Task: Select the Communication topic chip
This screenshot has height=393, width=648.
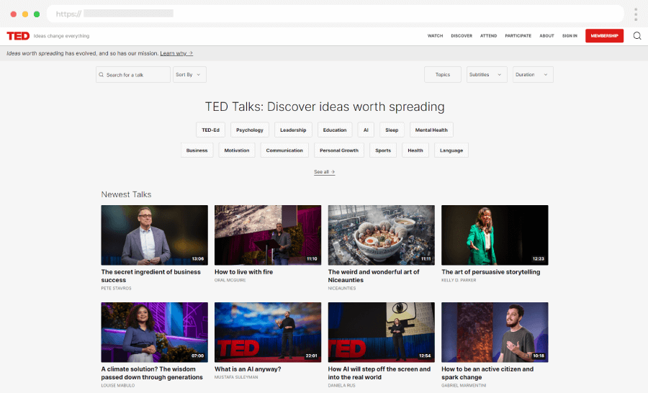Action: [x=284, y=150]
